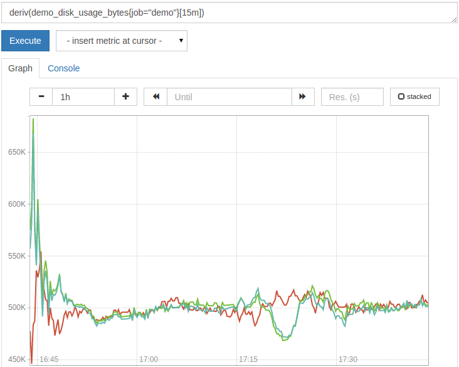This screenshot has height=367, width=459.
Task: Click the minus icon to decrease range
Action: [41, 97]
